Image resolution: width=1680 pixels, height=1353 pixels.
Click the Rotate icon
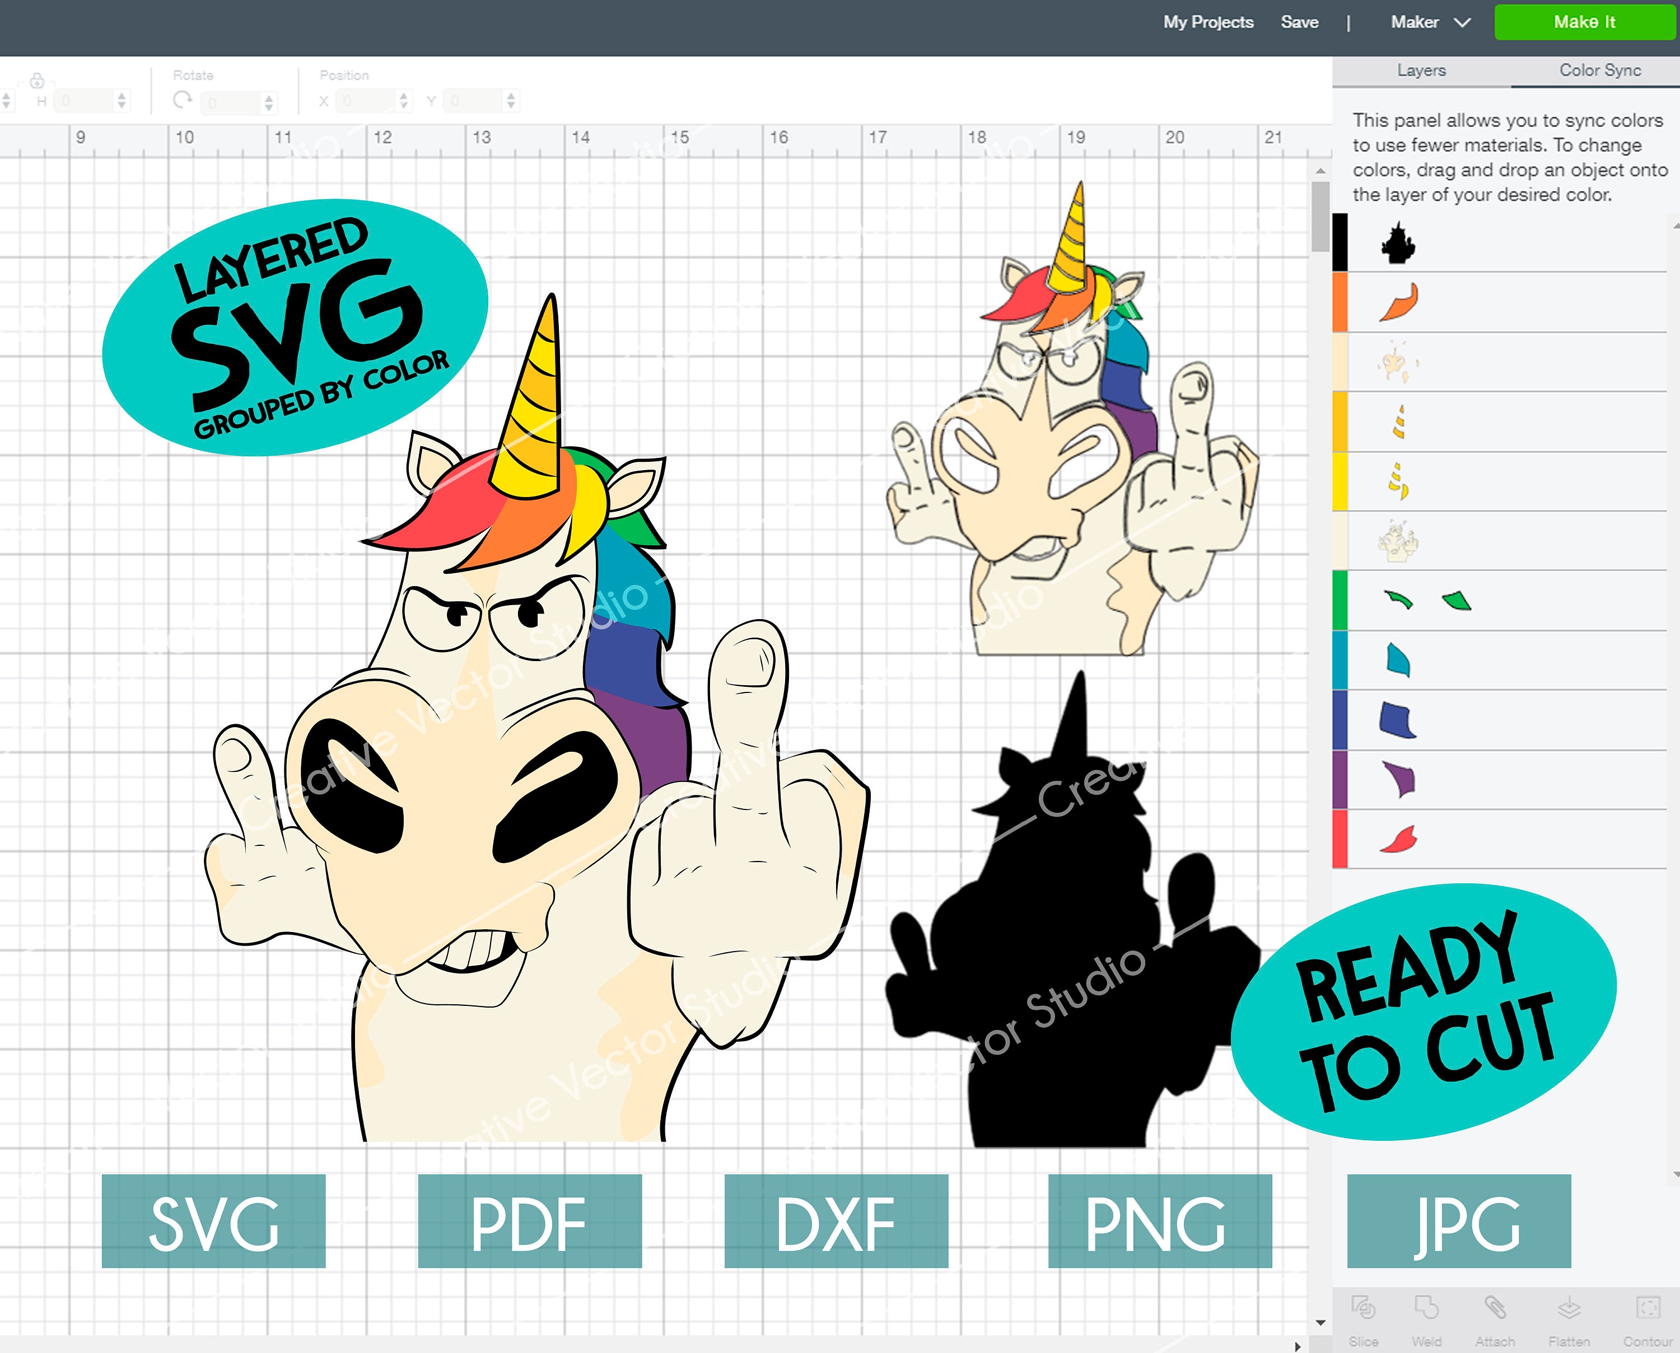tap(183, 100)
